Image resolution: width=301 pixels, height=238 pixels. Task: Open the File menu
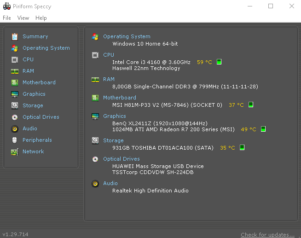[x=7, y=18]
